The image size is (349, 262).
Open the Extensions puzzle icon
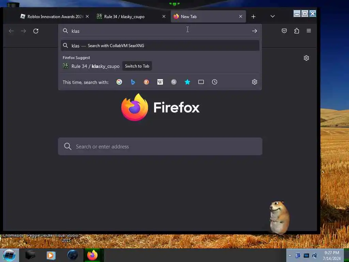pos(297,31)
